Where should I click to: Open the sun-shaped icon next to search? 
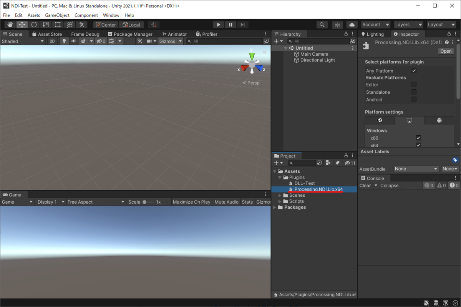tap(337, 25)
